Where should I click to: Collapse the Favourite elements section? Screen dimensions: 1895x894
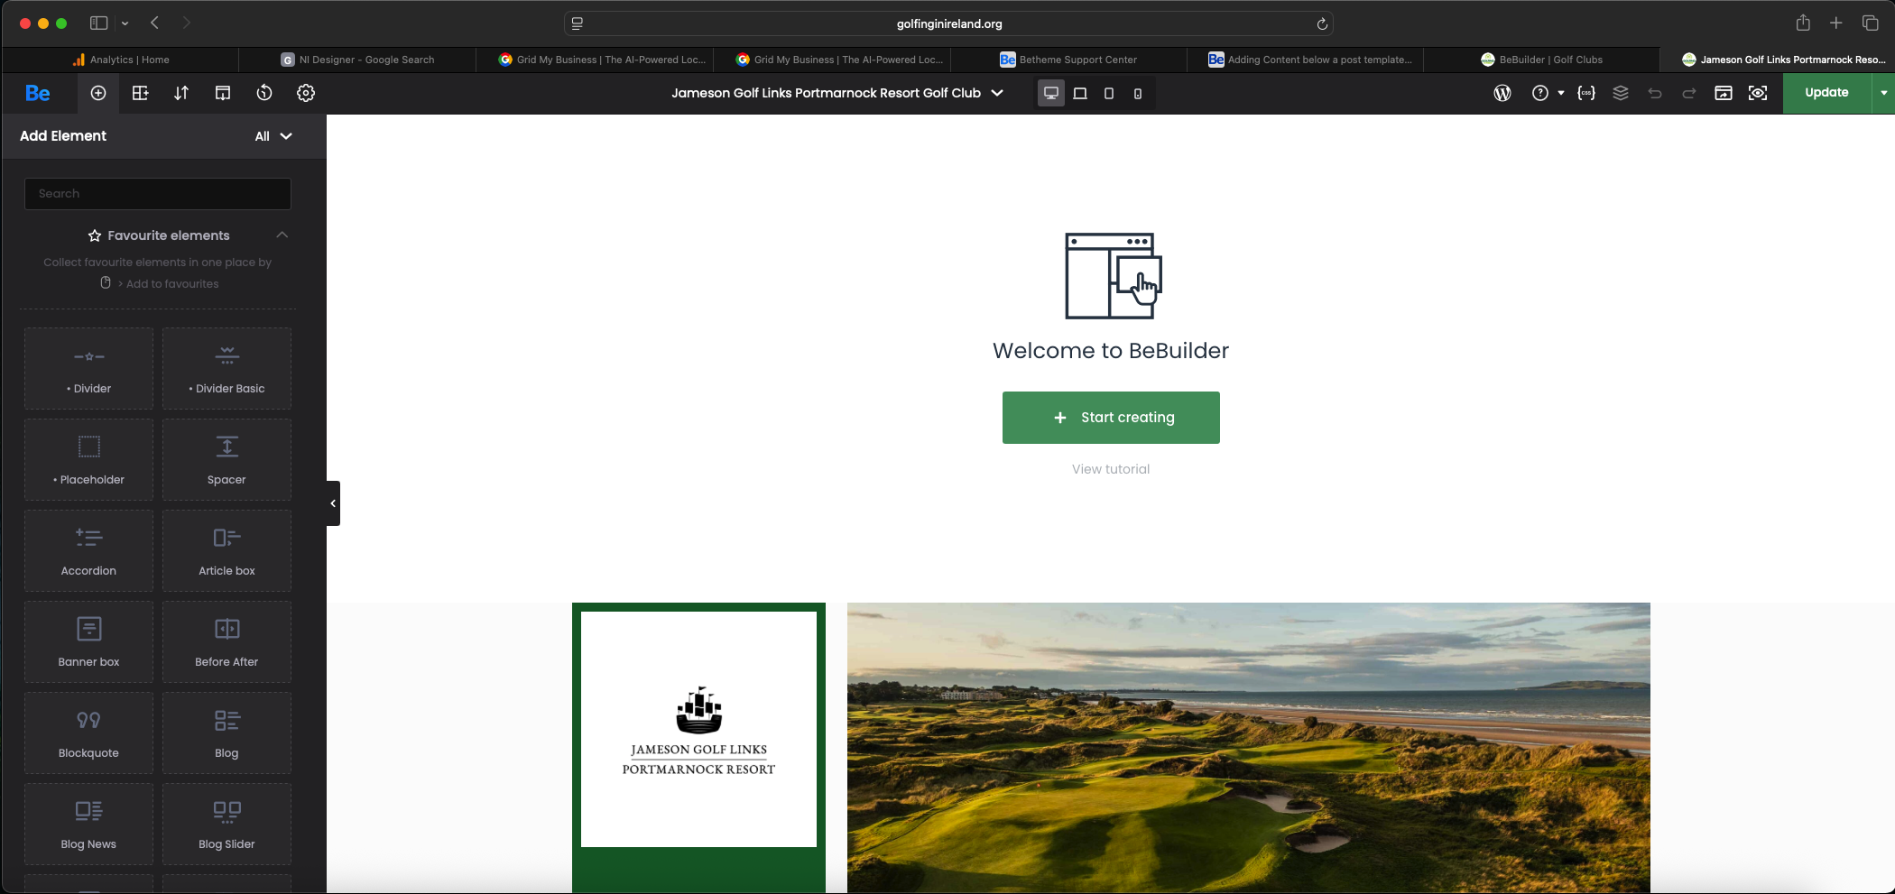282,235
